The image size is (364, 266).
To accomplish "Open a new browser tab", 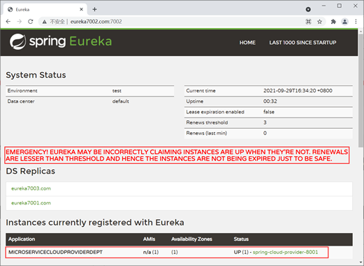I will coord(94,9).
